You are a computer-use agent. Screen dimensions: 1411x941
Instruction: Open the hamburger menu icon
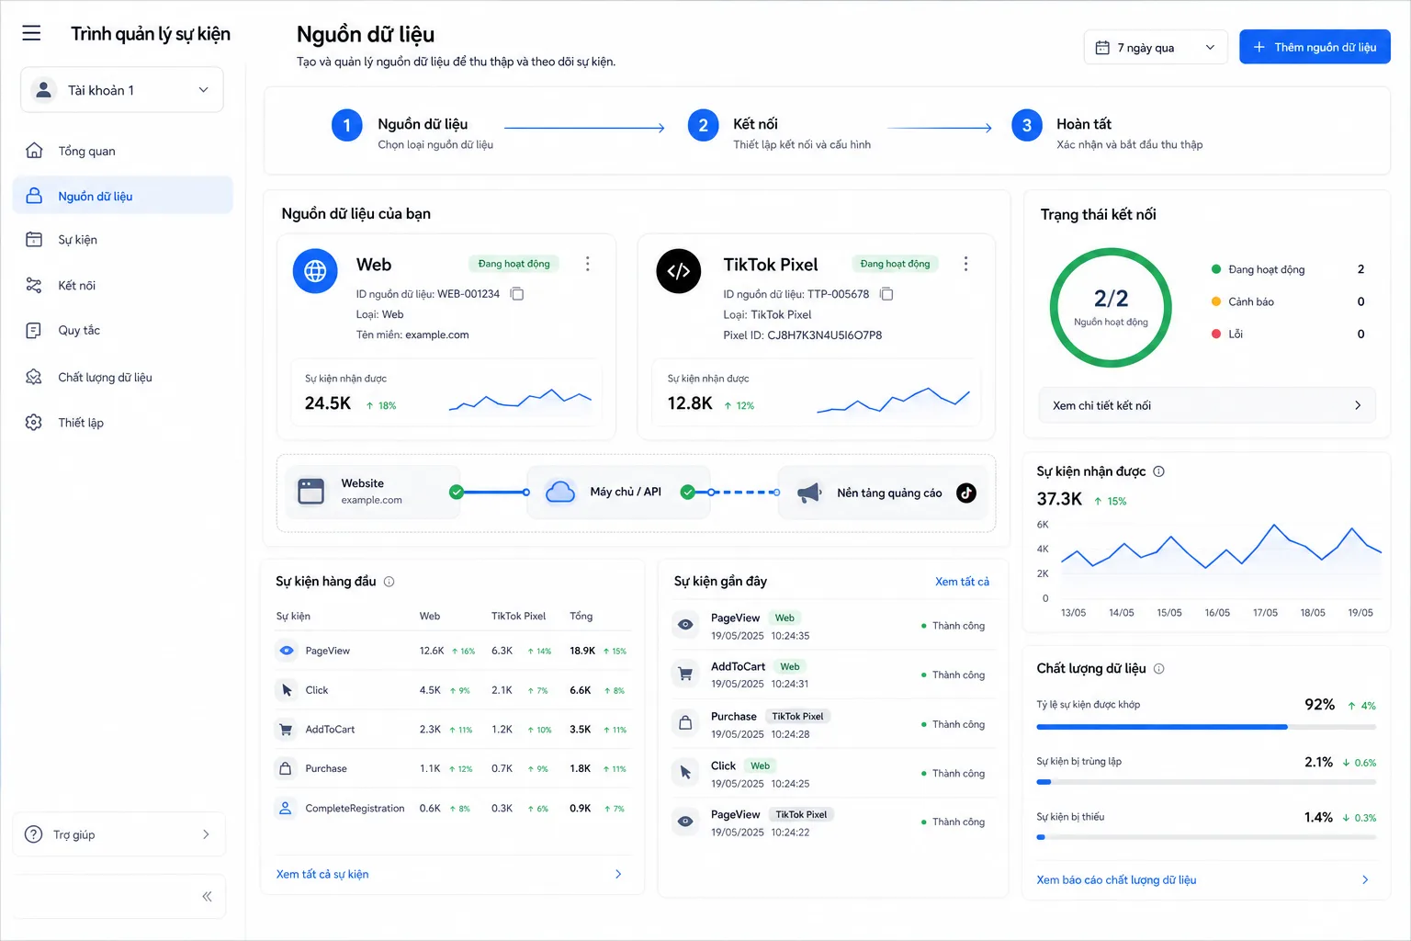pos(31,33)
